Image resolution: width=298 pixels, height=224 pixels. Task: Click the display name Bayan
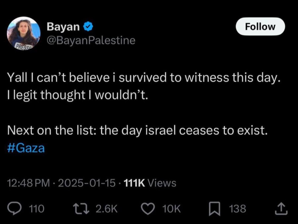(63, 27)
